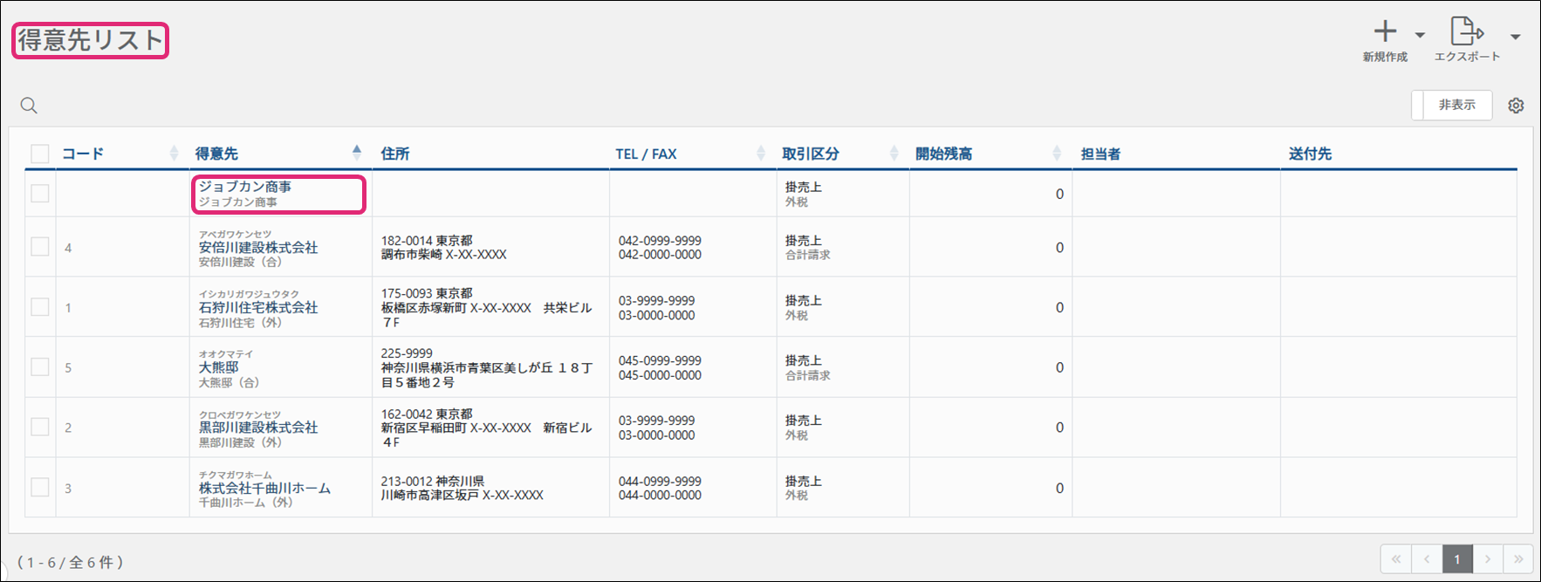Click the エクスポート document icon
The width and height of the screenshot is (1541, 582).
point(1466,31)
